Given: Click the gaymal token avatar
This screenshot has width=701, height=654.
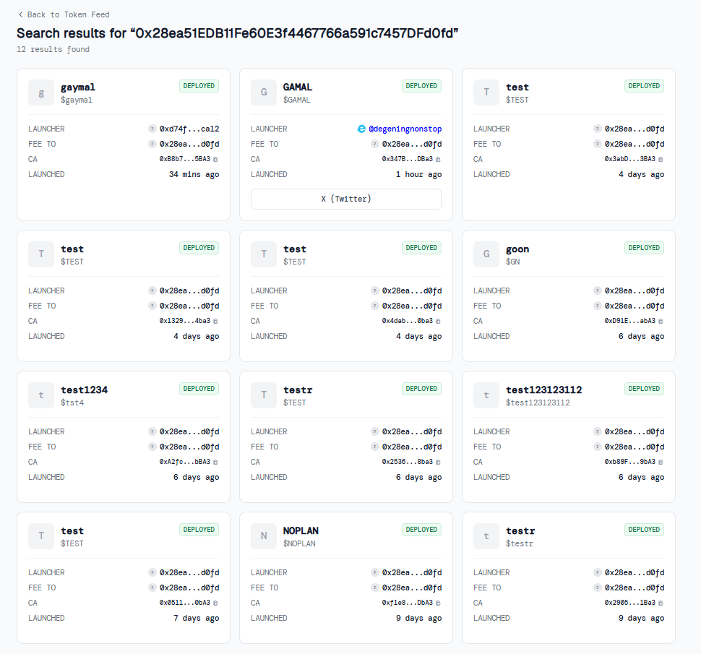Looking at the screenshot, I should [41, 92].
